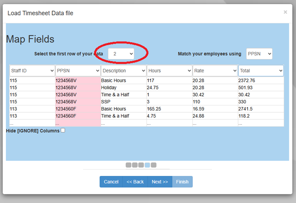This screenshot has width=296, height=203.
Task: Open the first row of data dropdown
Action: 121,54
